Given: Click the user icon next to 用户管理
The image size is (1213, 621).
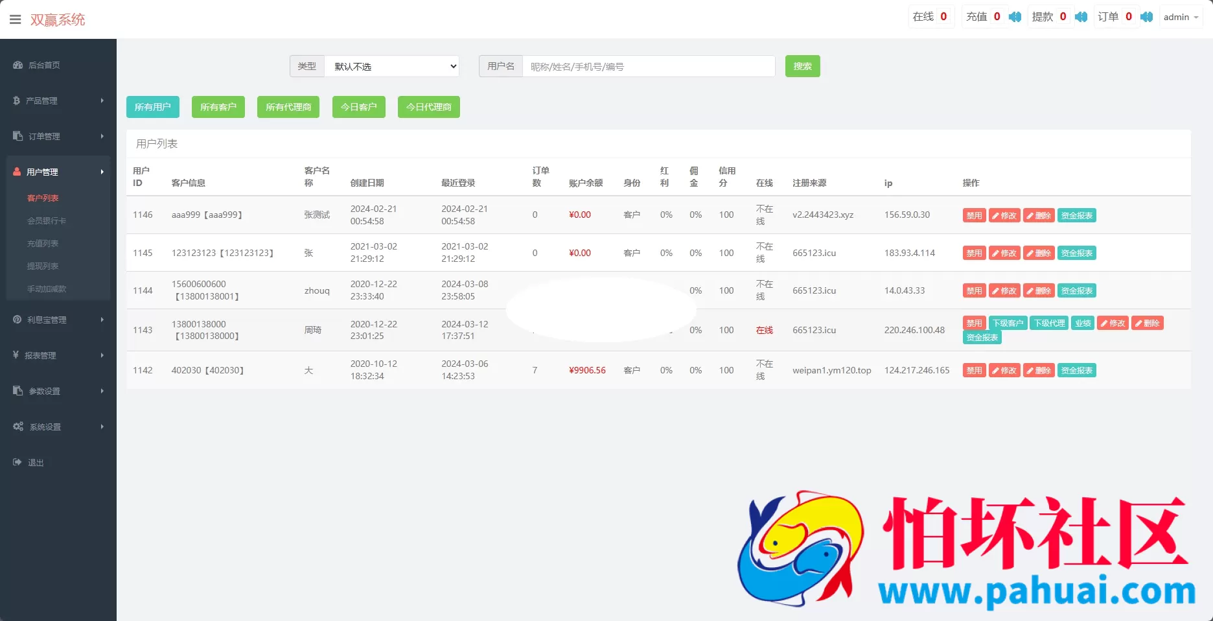Looking at the screenshot, I should click(x=16, y=172).
